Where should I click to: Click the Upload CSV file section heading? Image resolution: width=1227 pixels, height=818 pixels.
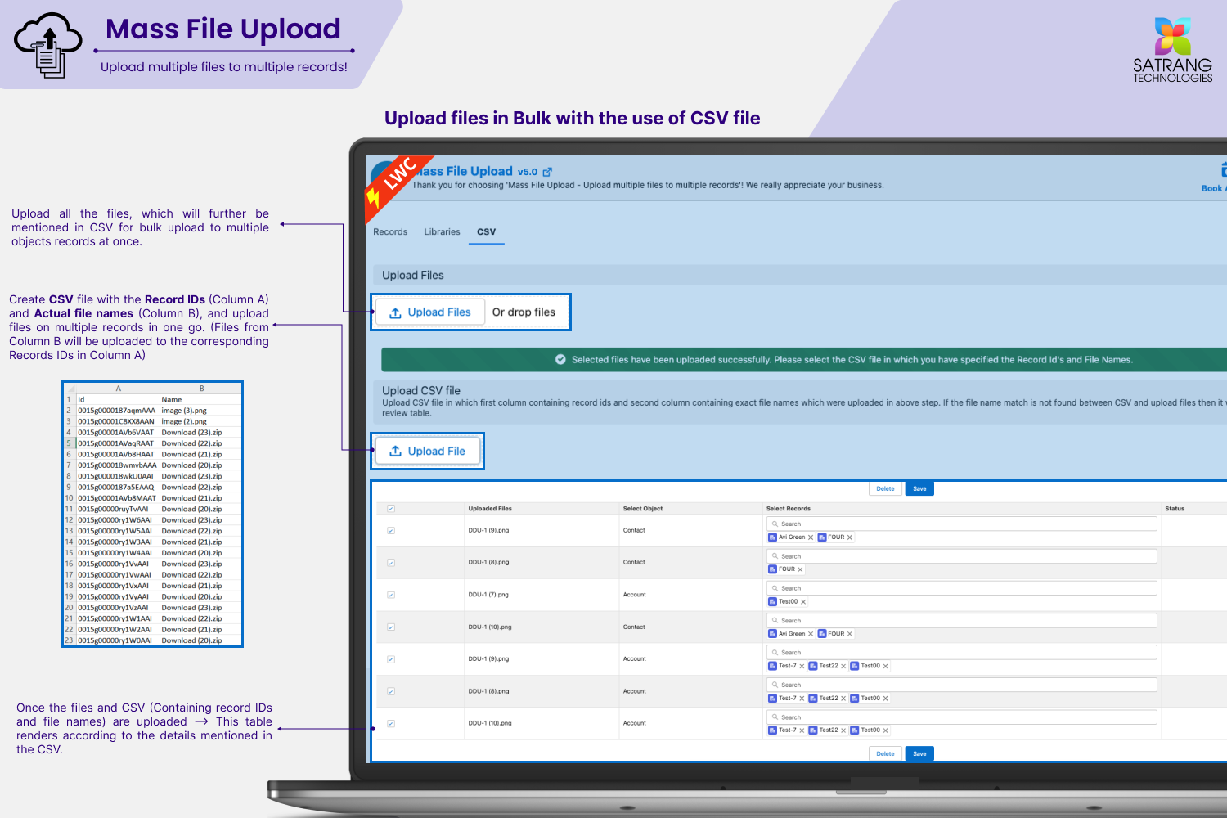click(421, 391)
